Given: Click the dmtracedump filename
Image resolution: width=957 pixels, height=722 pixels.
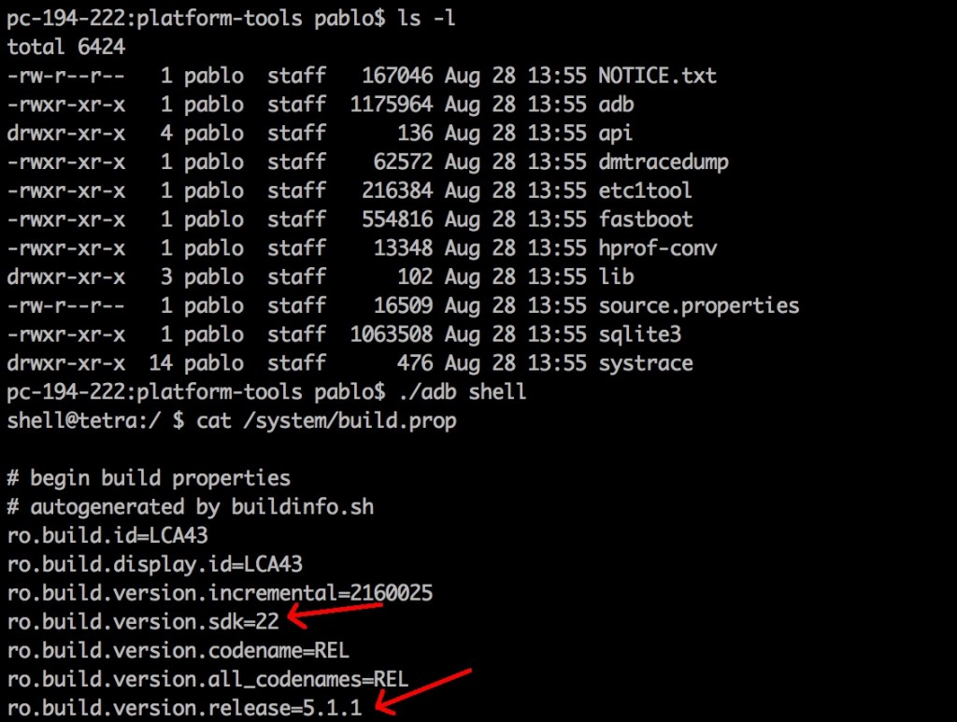Looking at the screenshot, I should 663,162.
